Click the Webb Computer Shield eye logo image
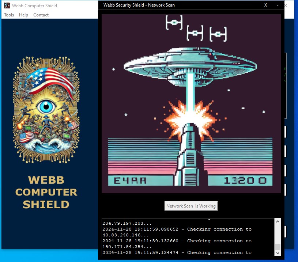This screenshot has height=262, width=298. 46,110
